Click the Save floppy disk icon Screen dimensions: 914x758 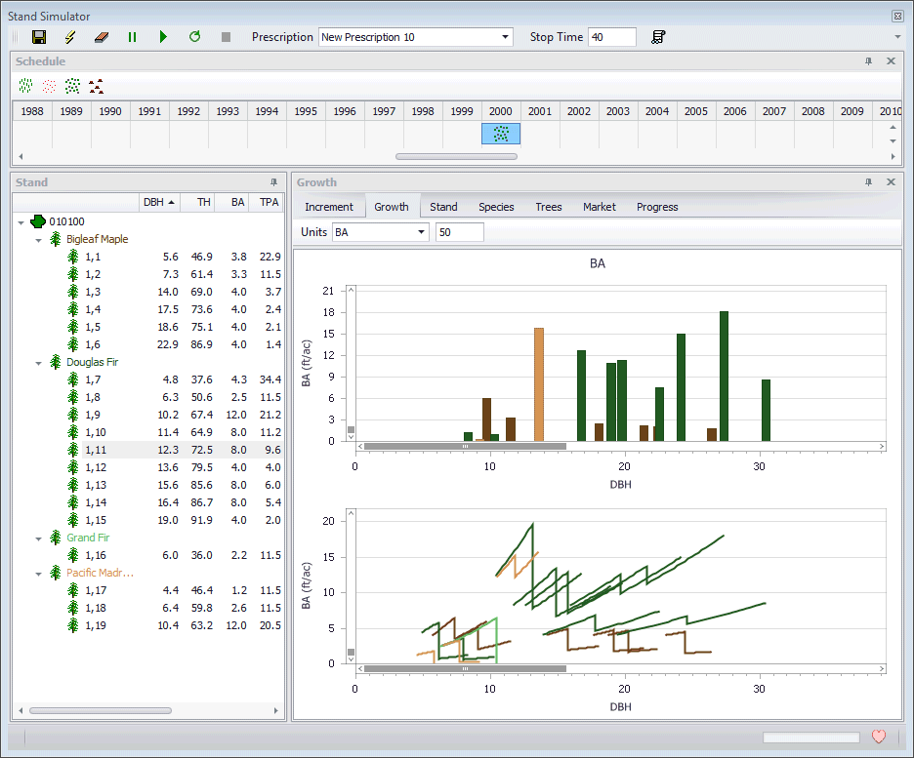click(39, 37)
